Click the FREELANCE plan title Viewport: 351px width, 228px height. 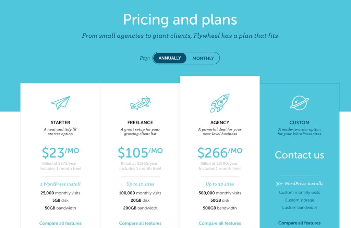point(140,123)
